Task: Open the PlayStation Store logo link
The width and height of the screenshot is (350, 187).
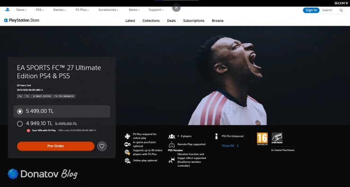Action: pos(22,20)
